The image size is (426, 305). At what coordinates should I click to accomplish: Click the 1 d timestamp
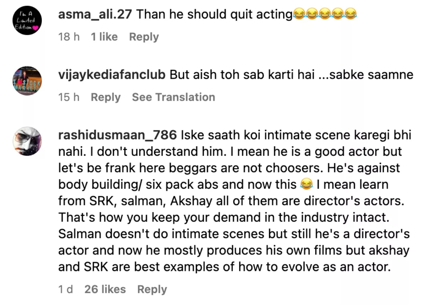[66, 289]
